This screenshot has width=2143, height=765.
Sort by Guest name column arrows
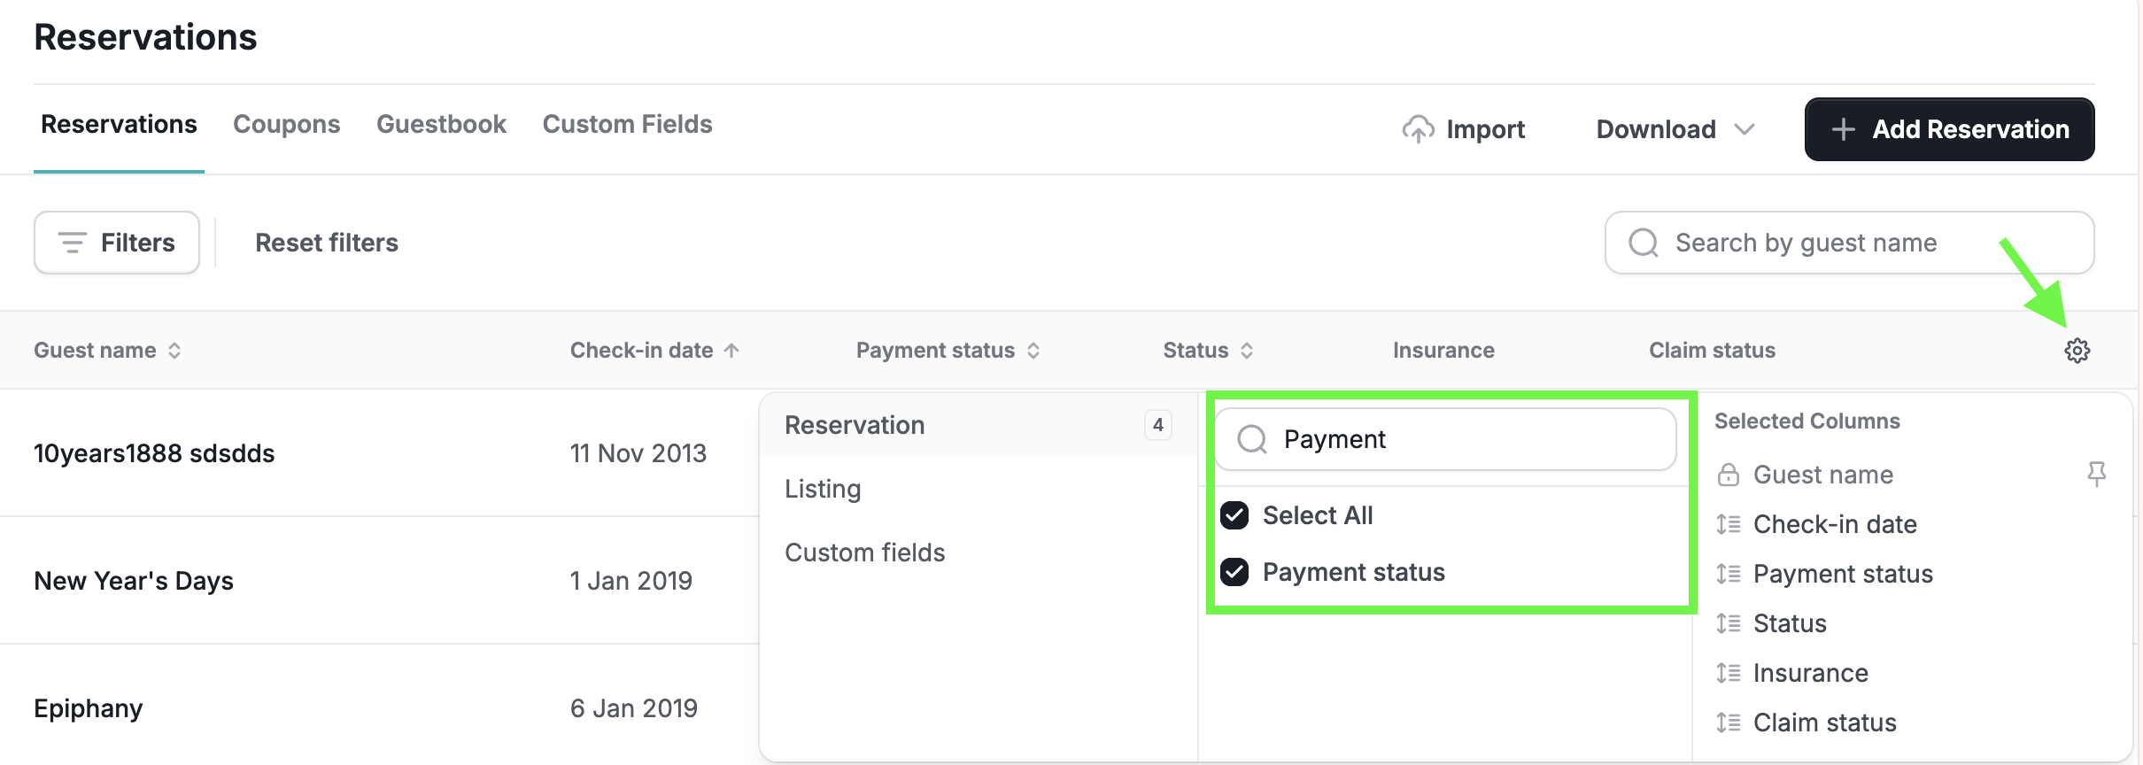pyautogui.click(x=174, y=351)
